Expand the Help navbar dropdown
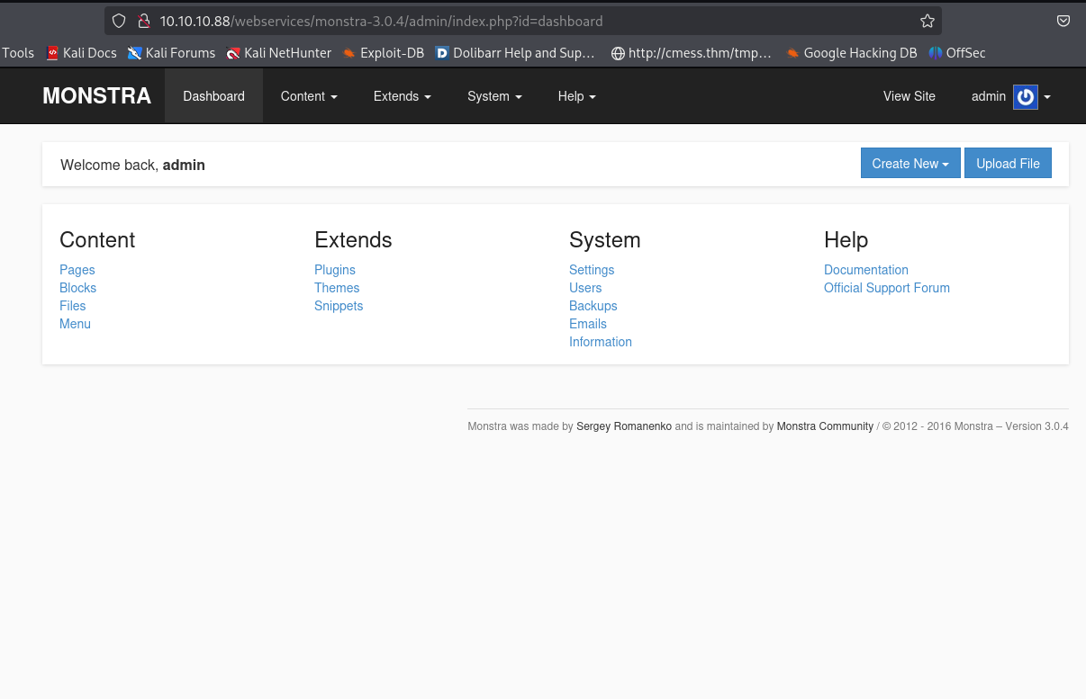This screenshot has width=1086, height=699. coord(576,96)
